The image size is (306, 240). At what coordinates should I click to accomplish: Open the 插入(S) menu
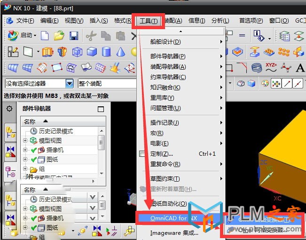click(x=99, y=21)
